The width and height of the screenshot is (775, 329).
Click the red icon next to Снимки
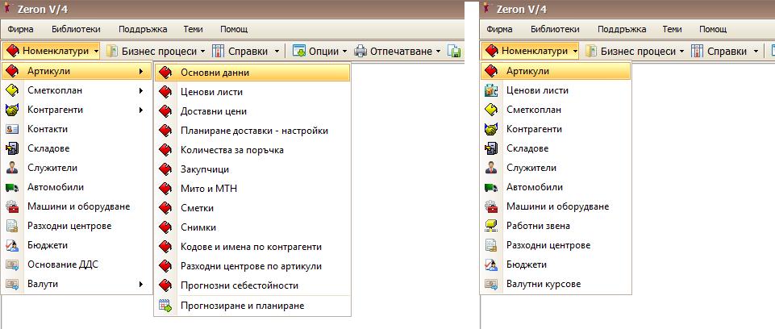pos(165,227)
